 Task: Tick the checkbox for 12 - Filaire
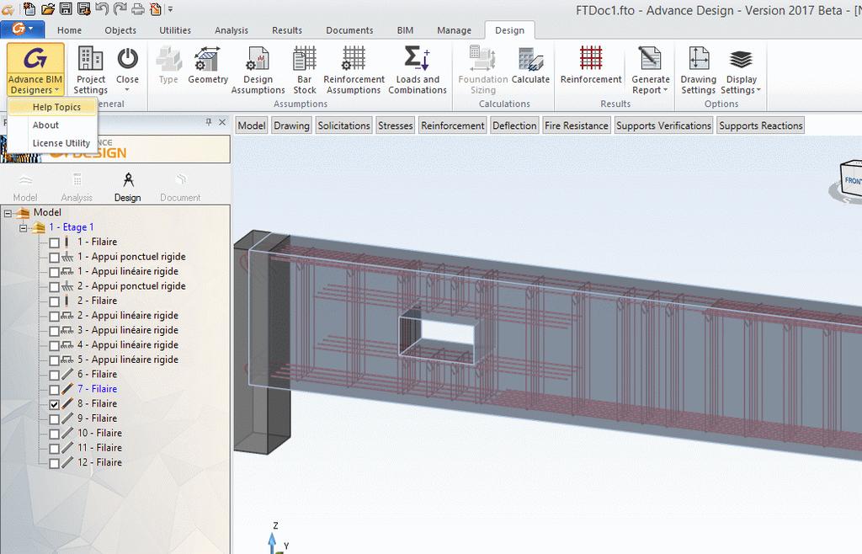[x=54, y=463]
